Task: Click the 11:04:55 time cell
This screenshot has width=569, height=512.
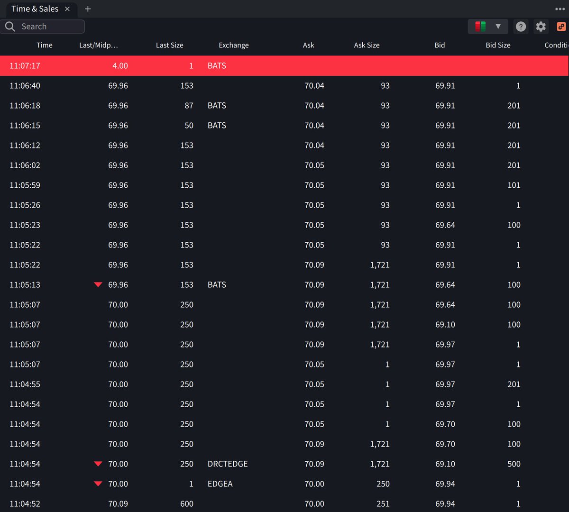Action: [x=25, y=384]
